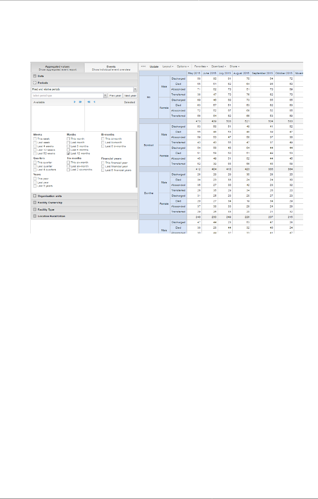This screenshot has height=499, width=318.
Task: Tick the This month checkbox
Action: [x=68, y=139]
